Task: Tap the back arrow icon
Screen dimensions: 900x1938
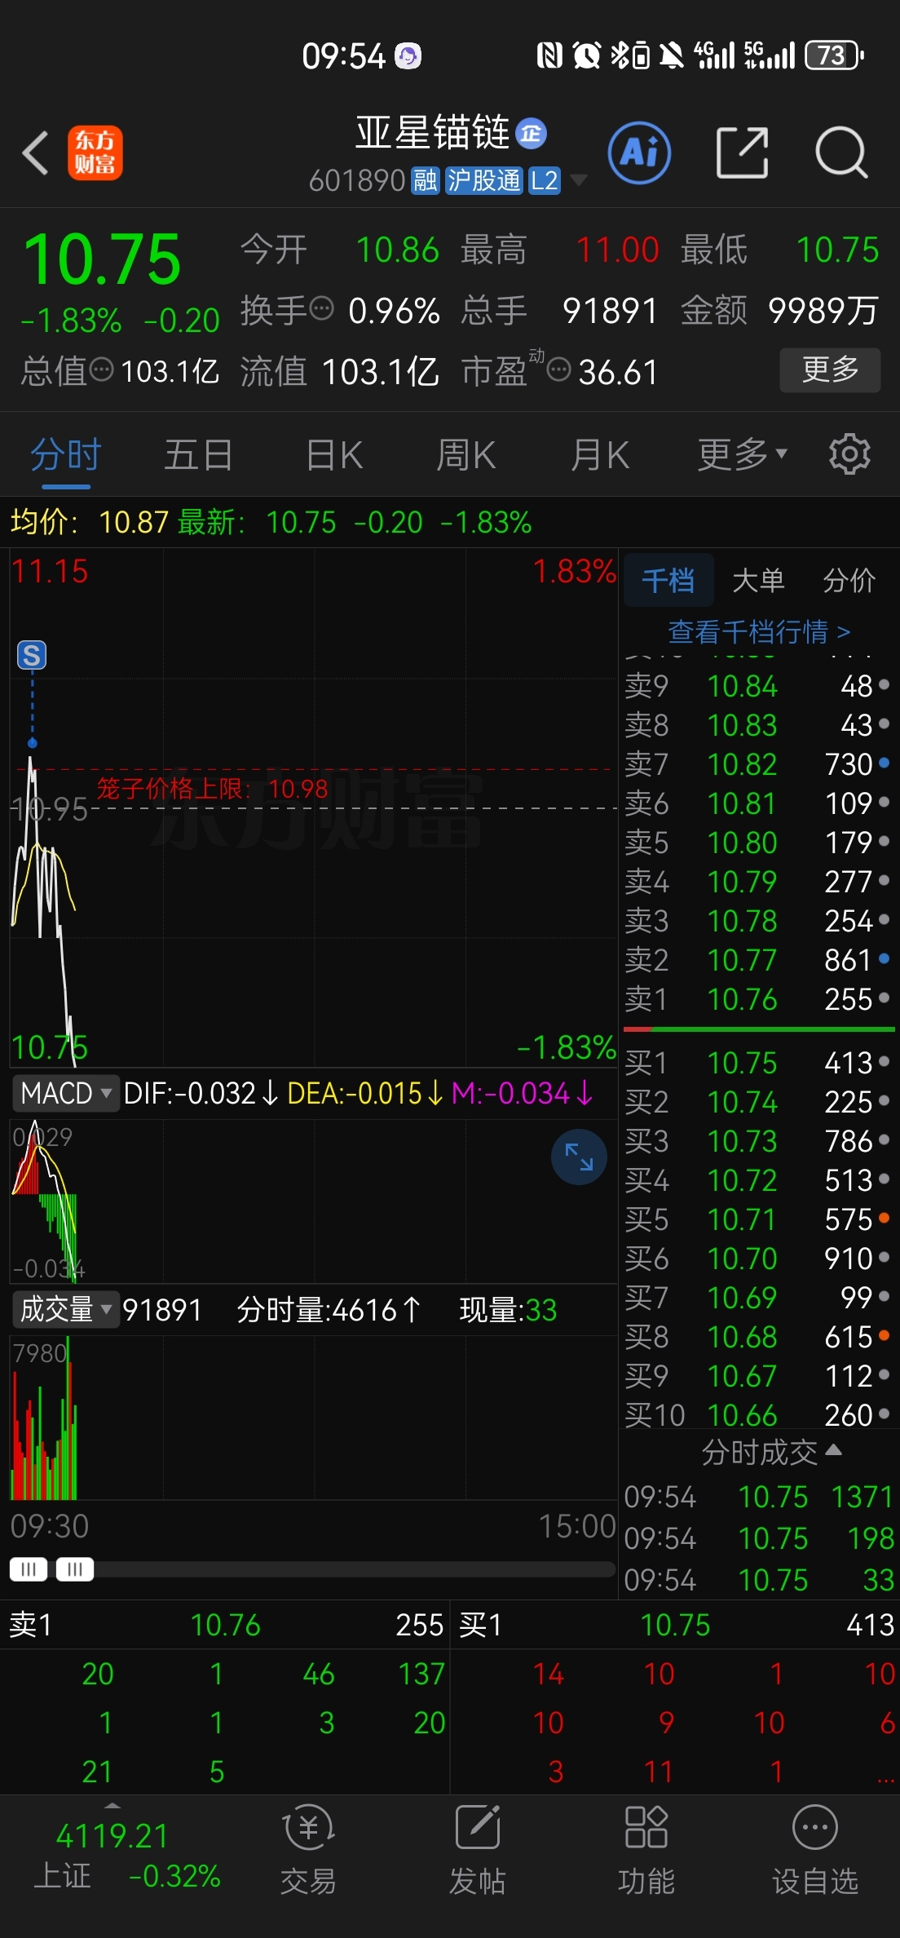Action: 36,153
